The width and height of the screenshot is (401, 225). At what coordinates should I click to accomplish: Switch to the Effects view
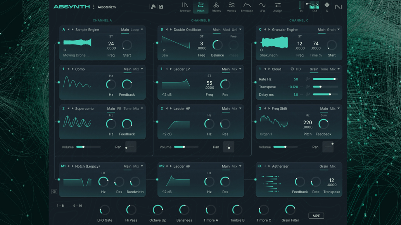216,7
